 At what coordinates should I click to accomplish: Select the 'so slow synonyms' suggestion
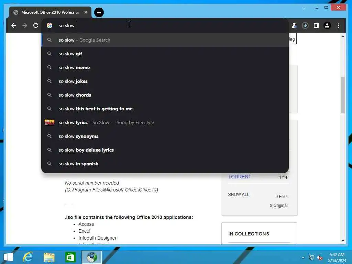point(165,136)
